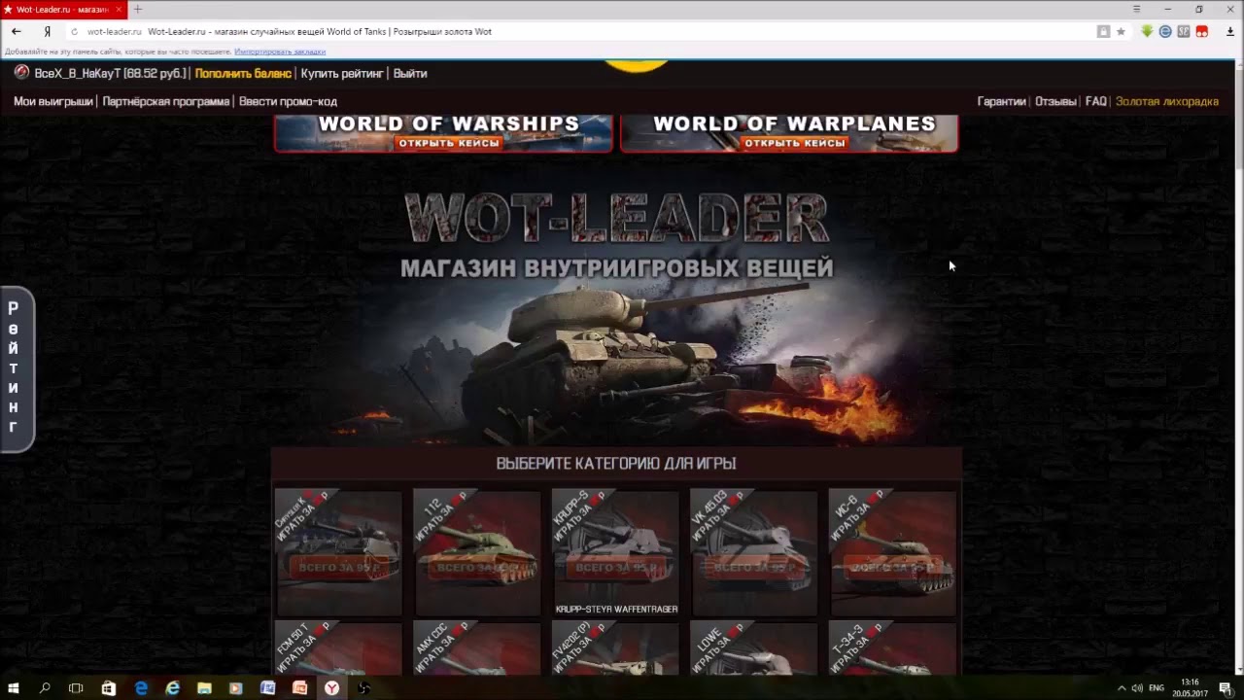Open 'FAQ' menu item

coord(1096,101)
